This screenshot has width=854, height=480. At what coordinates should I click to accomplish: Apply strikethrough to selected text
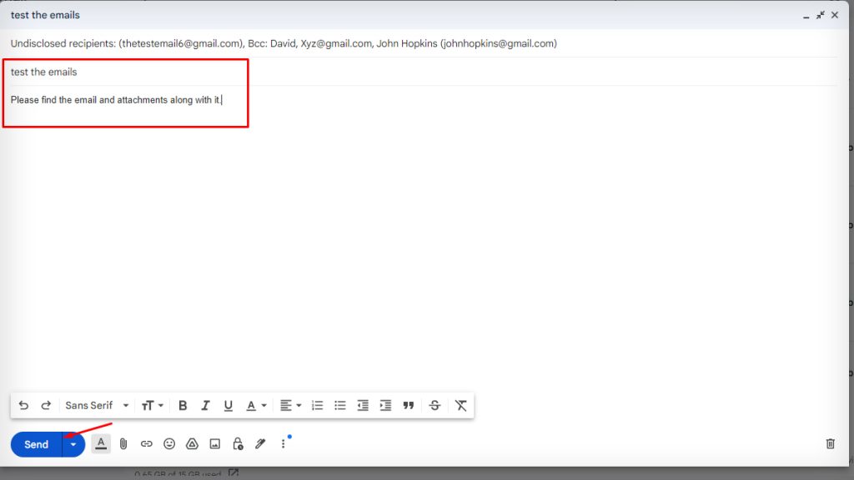pos(435,405)
